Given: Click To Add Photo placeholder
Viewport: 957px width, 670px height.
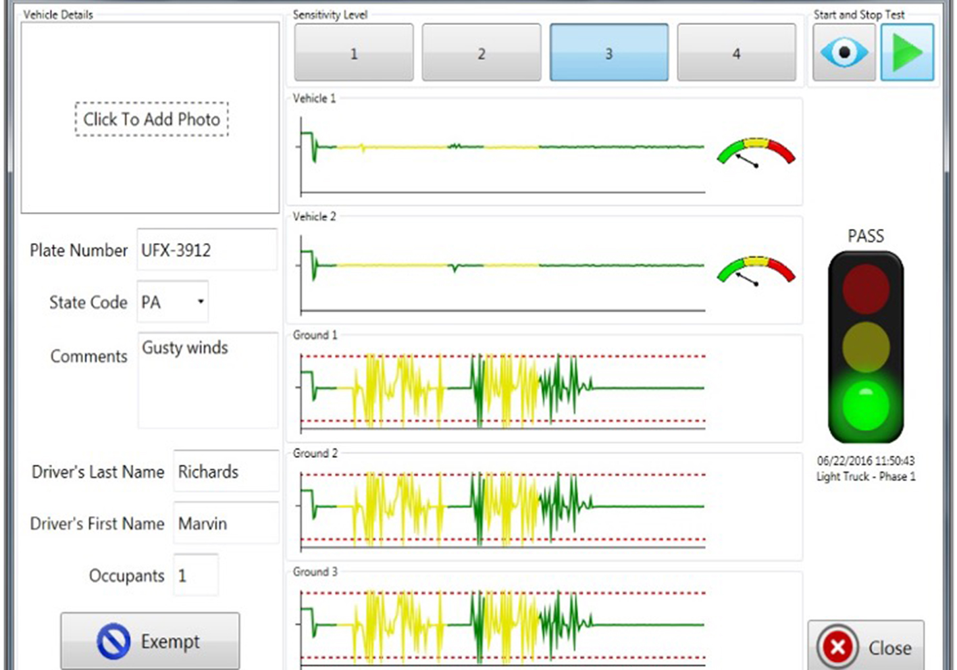Looking at the screenshot, I should 151,120.
